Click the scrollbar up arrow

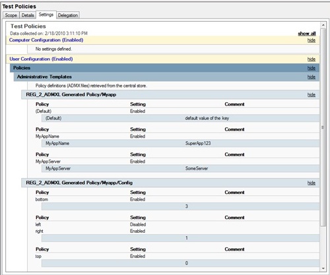point(323,25)
